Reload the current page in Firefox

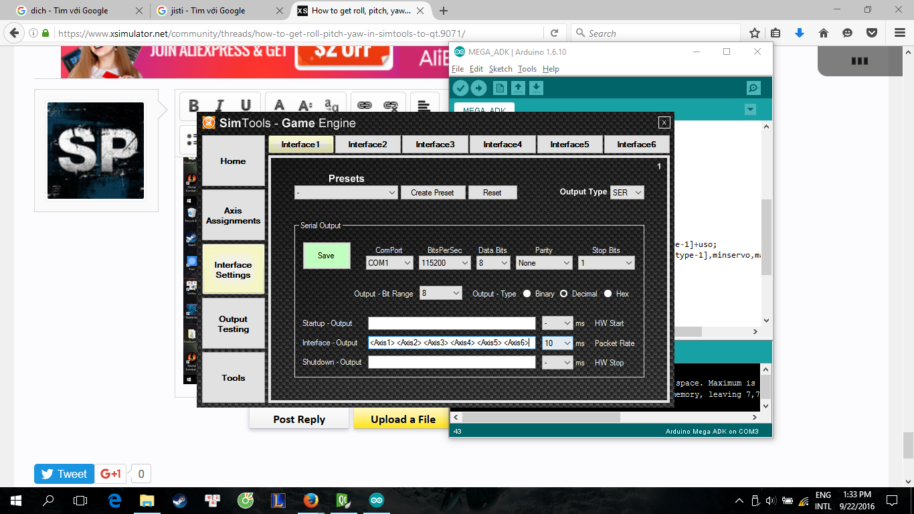554,33
